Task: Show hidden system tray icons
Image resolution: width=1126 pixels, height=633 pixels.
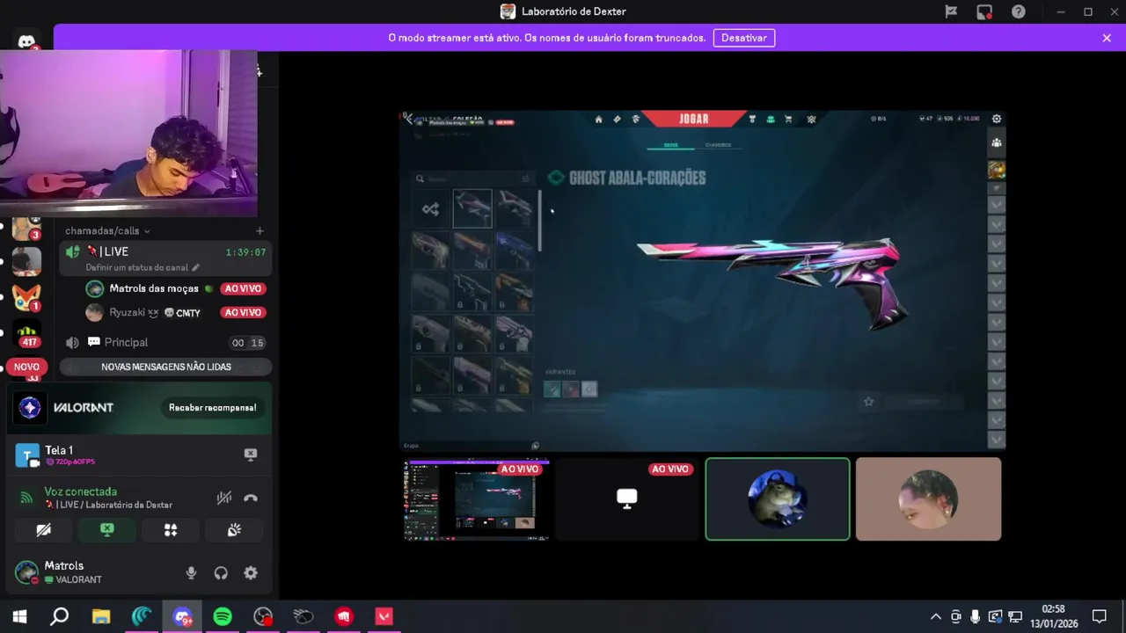Action: tap(935, 617)
